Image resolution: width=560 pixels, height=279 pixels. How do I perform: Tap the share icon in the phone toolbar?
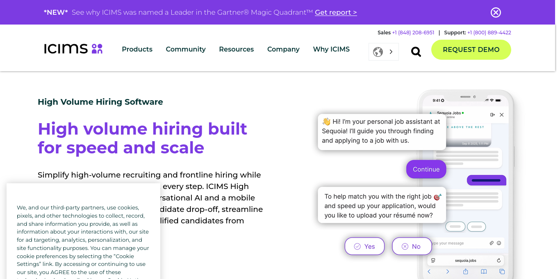tap(466, 272)
